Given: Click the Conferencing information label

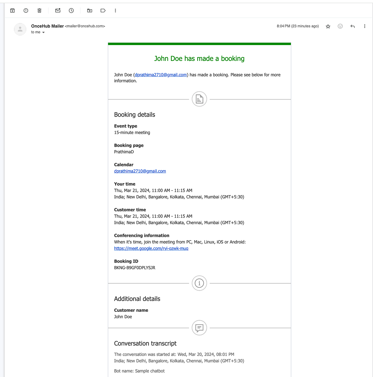Looking at the screenshot, I should (x=142, y=236).
